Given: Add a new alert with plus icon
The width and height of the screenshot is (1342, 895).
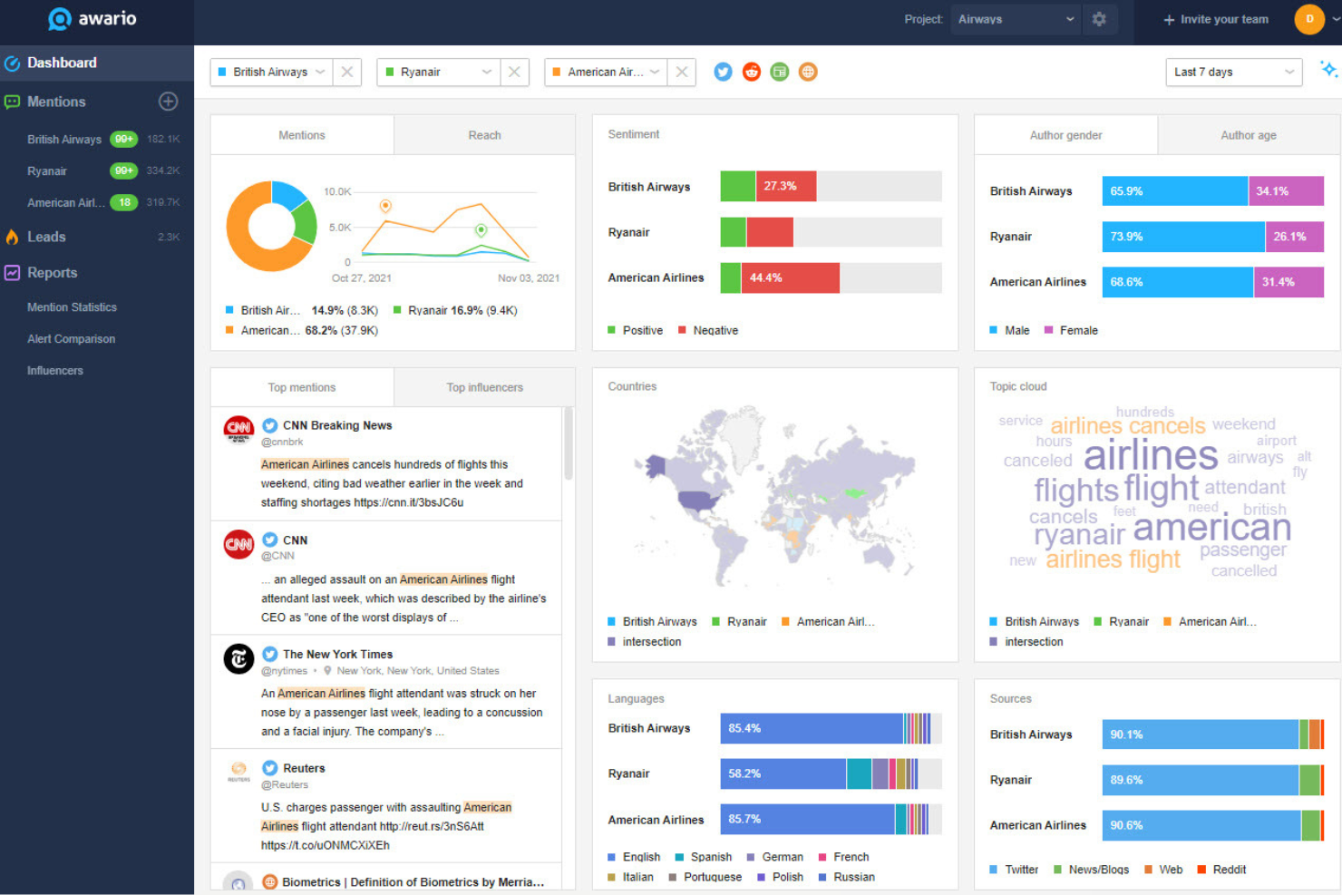Looking at the screenshot, I should click(x=168, y=102).
